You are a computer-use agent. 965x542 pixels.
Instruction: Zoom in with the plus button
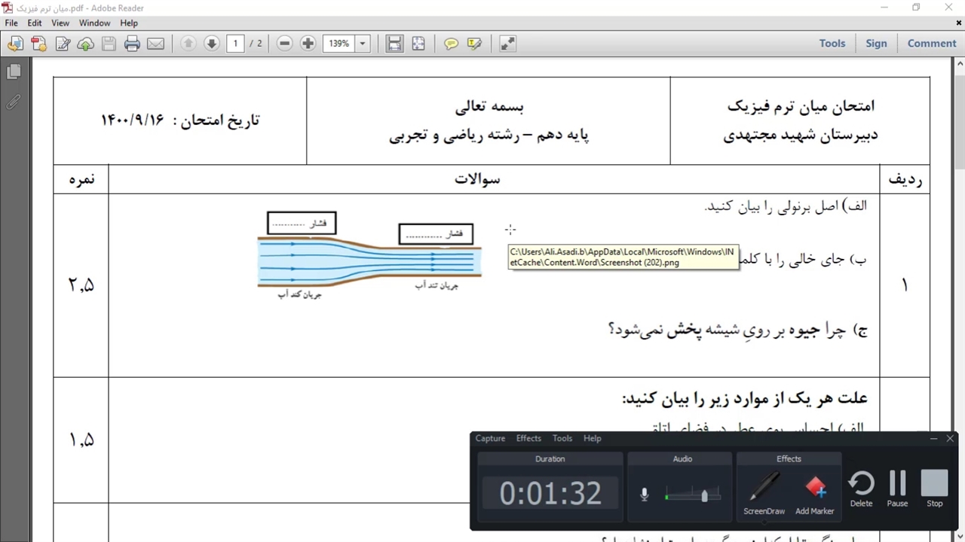coord(308,44)
